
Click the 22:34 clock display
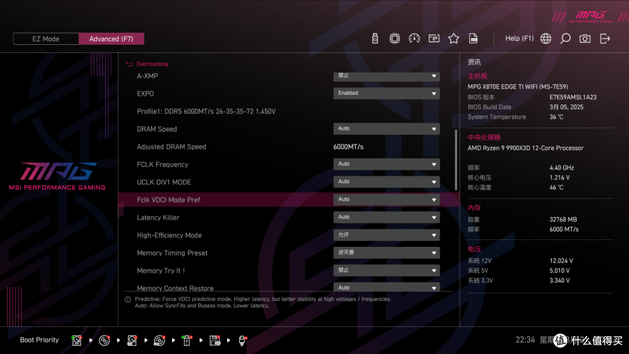(x=525, y=339)
